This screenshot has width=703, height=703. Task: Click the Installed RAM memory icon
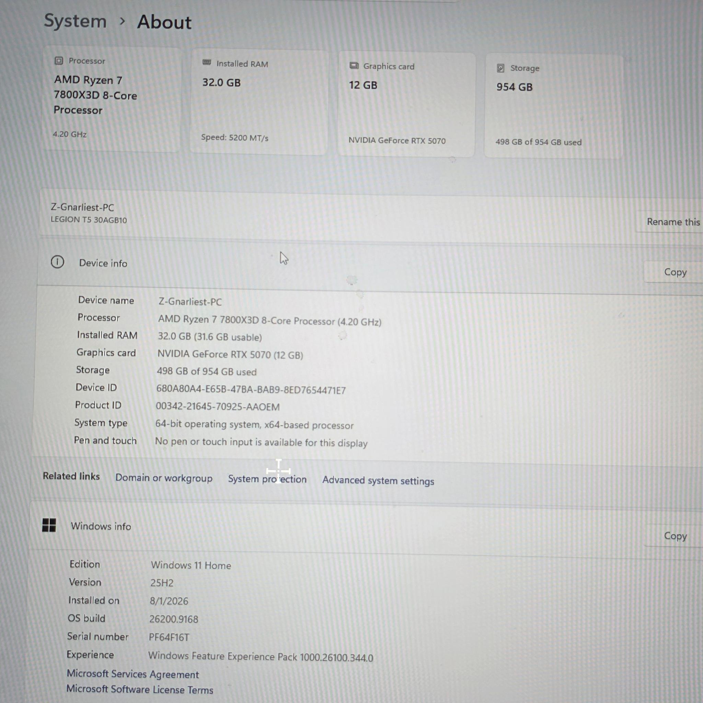point(207,62)
